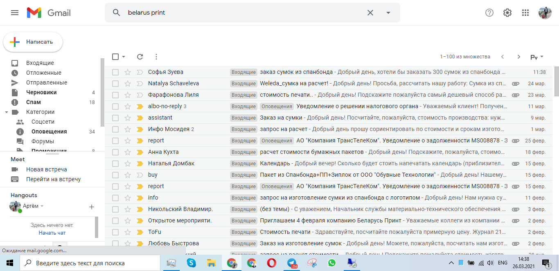
Task: Refresh the message list
Action: pyautogui.click(x=140, y=57)
